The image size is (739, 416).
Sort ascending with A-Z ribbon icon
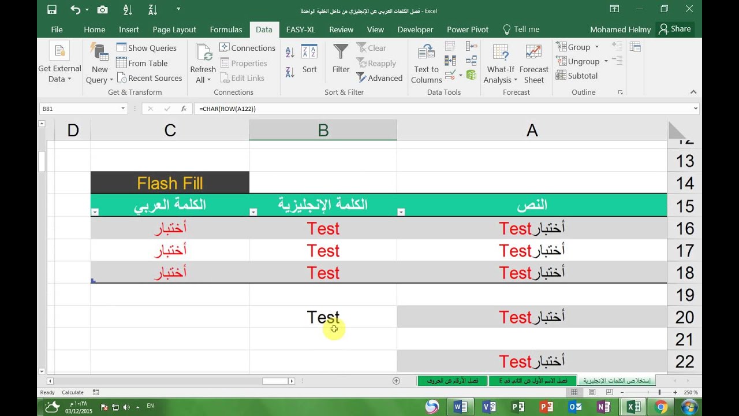click(x=290, y=53)
